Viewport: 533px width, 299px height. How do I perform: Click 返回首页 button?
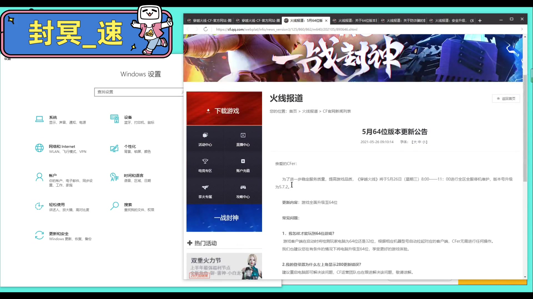506,99
